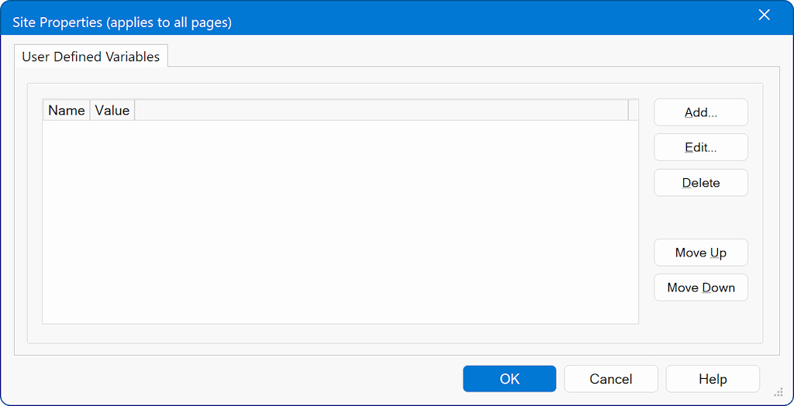Click the Name column header
This screenshot has height=406, width=794.
coord(66,111)
